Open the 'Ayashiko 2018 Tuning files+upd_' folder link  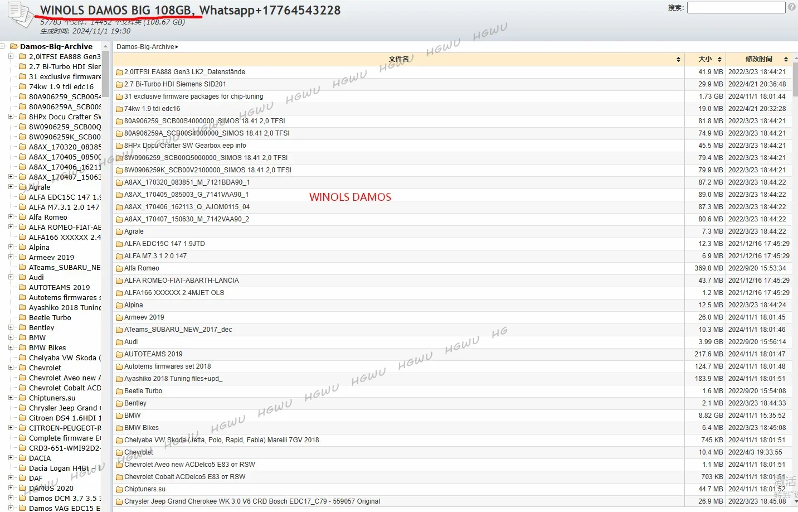(x=173, y=379)
